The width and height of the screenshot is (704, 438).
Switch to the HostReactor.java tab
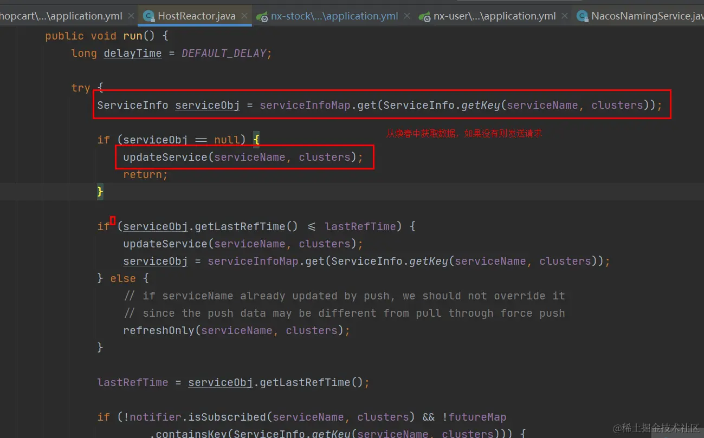tap(195, 16)
